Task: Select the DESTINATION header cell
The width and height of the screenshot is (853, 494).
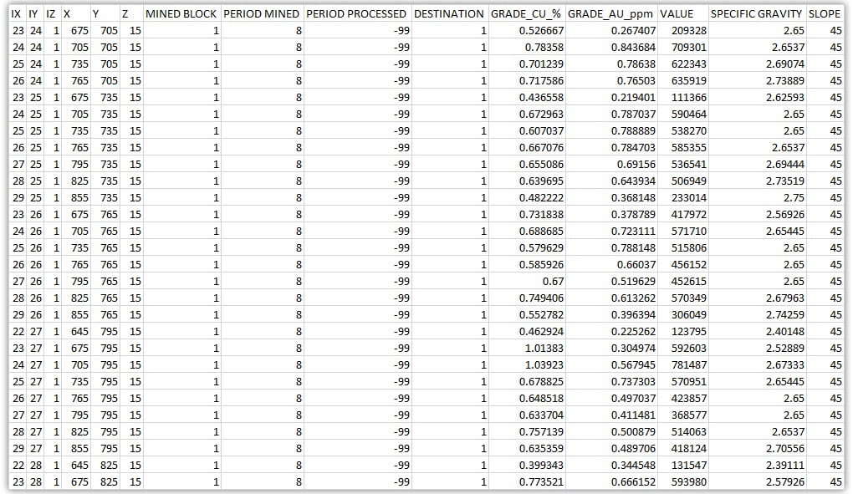Action: [x=449, y=14]
